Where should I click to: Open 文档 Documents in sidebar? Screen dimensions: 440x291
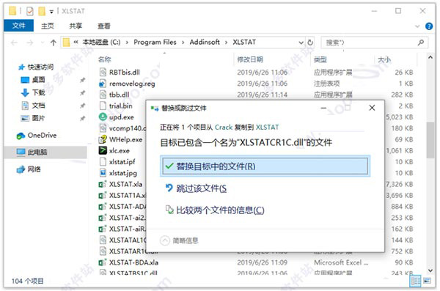click(33, 106)
